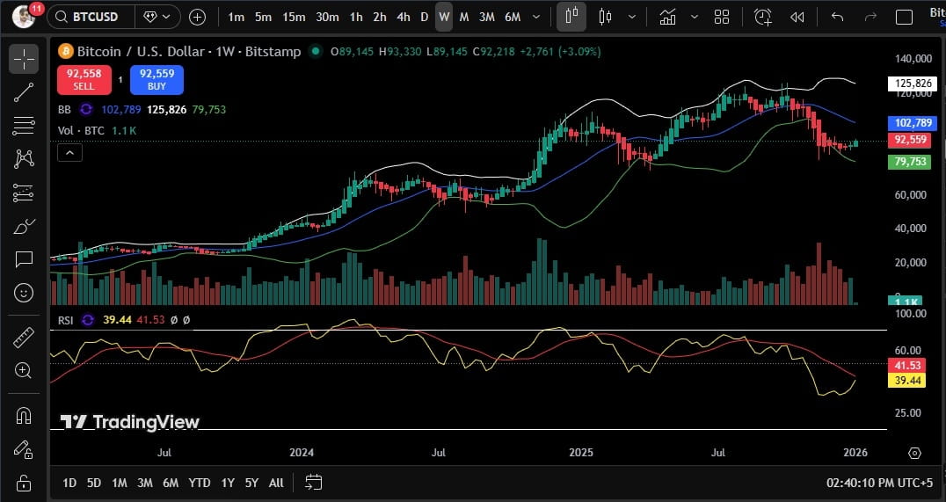
Task: Select the YTD date range
Action: click(x=200, y=483)
